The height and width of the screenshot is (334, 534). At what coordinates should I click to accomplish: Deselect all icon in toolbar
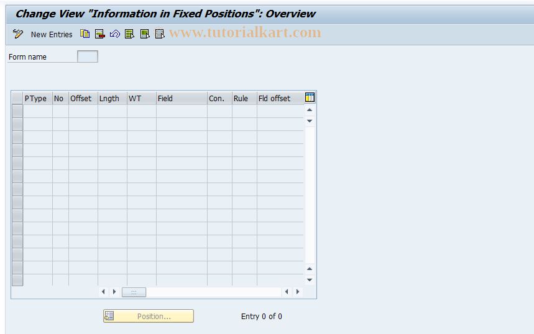tap(160, 34)
